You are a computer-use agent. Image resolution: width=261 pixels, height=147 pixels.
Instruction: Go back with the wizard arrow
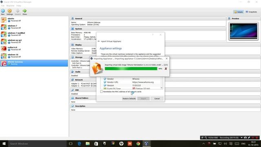point(99,41)
